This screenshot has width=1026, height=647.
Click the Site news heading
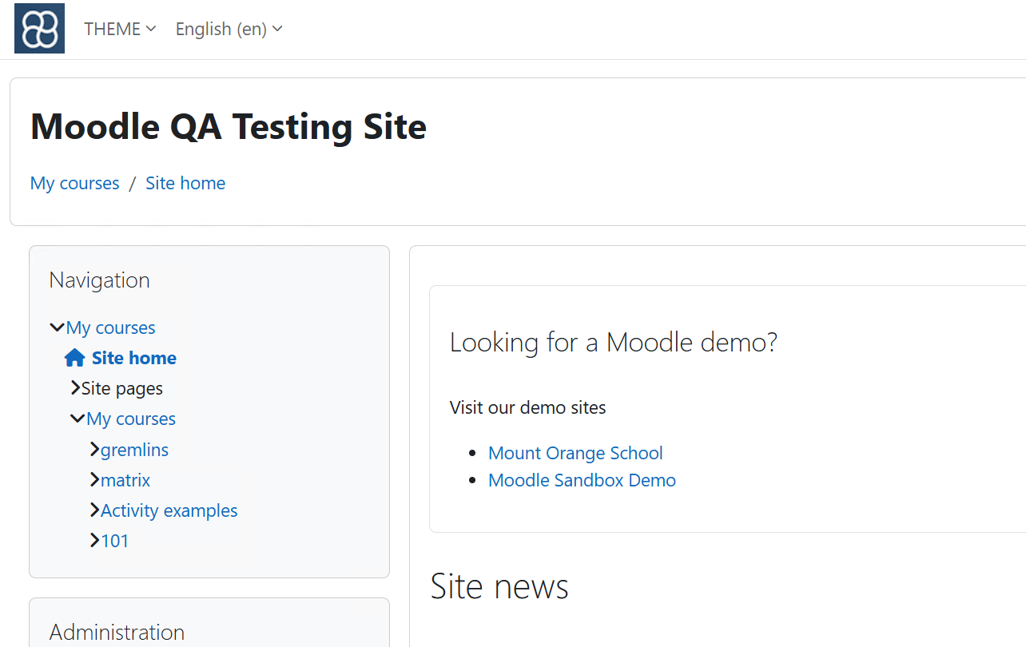click(499, 585)
